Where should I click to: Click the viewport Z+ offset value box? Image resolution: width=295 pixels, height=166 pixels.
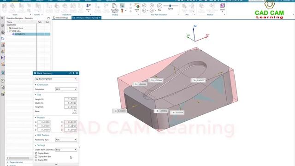click(159, 80)
